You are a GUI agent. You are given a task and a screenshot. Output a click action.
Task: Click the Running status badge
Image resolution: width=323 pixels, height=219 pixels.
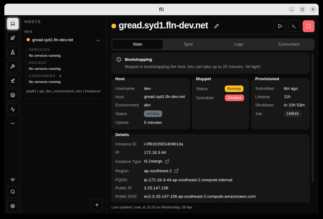(x=234, y=88)
